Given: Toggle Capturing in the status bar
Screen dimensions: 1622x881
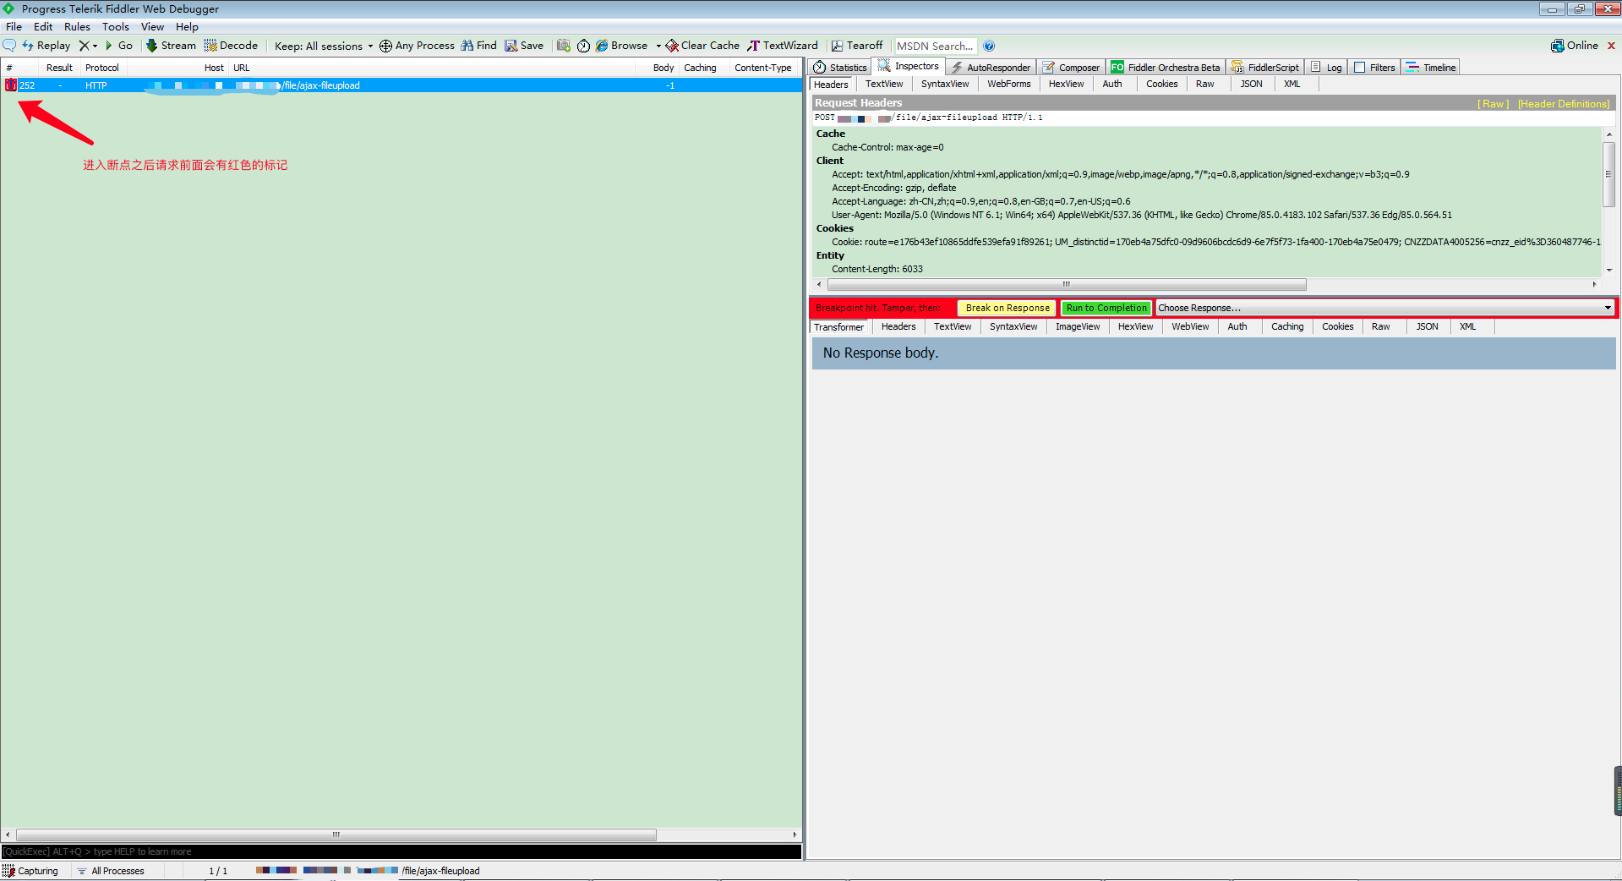Looking at the screenshot, I should pos(30,871).
